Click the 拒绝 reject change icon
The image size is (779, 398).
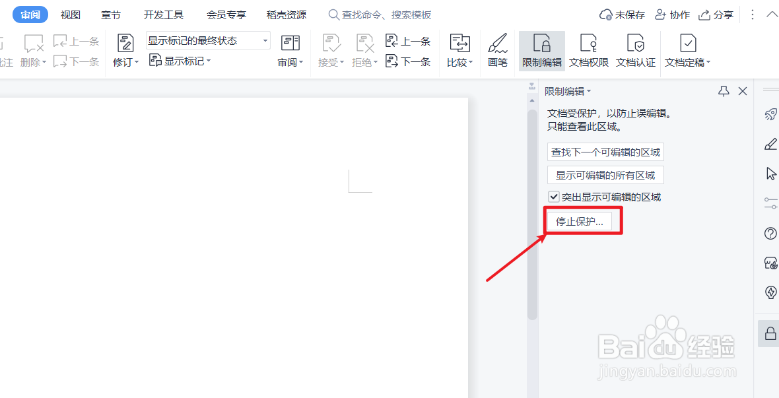[364, 43]
